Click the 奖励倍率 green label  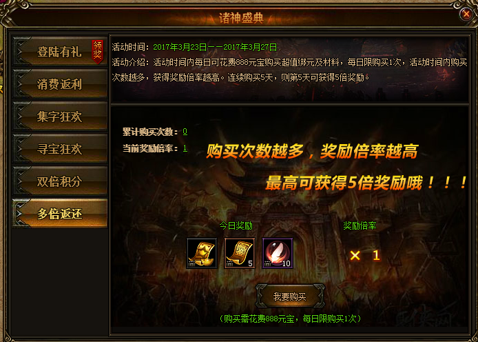pyautogui.click(x=360, y=225)
